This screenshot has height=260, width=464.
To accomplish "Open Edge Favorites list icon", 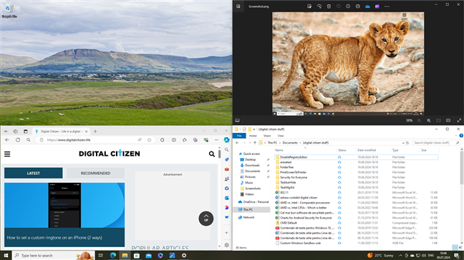I will click(x=185, y=140).
